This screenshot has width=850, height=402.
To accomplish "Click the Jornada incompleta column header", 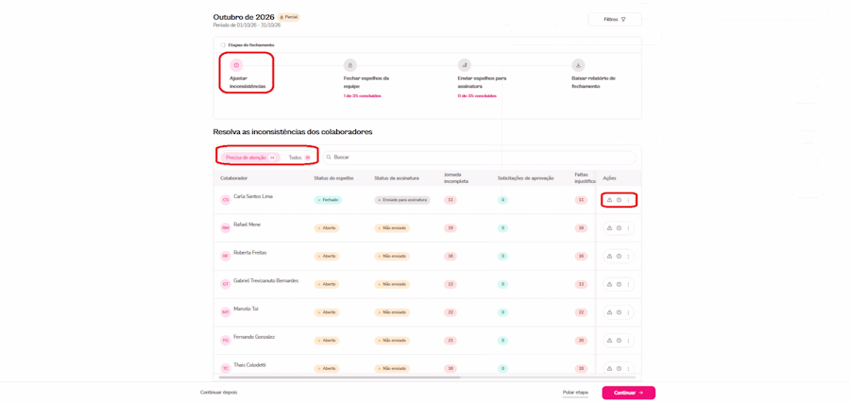I will point(456,178).
